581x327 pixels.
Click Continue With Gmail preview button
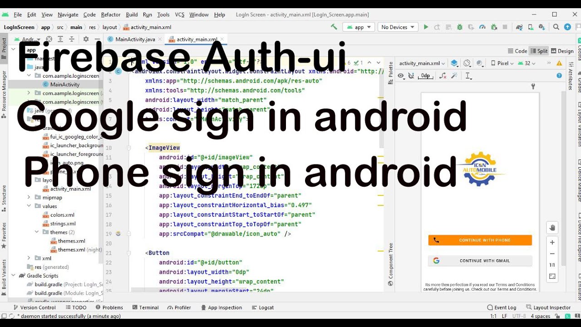[x=480, y=261]
